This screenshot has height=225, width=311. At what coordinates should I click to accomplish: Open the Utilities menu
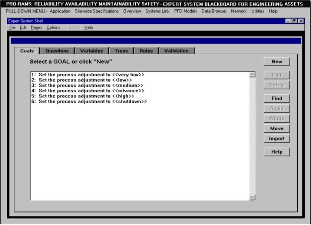258,11
